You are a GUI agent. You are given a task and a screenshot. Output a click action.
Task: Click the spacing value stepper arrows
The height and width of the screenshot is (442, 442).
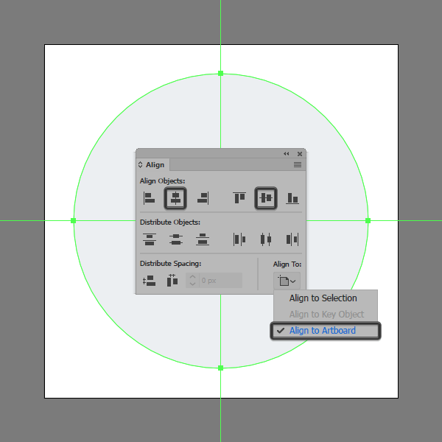tap(192, 281)
